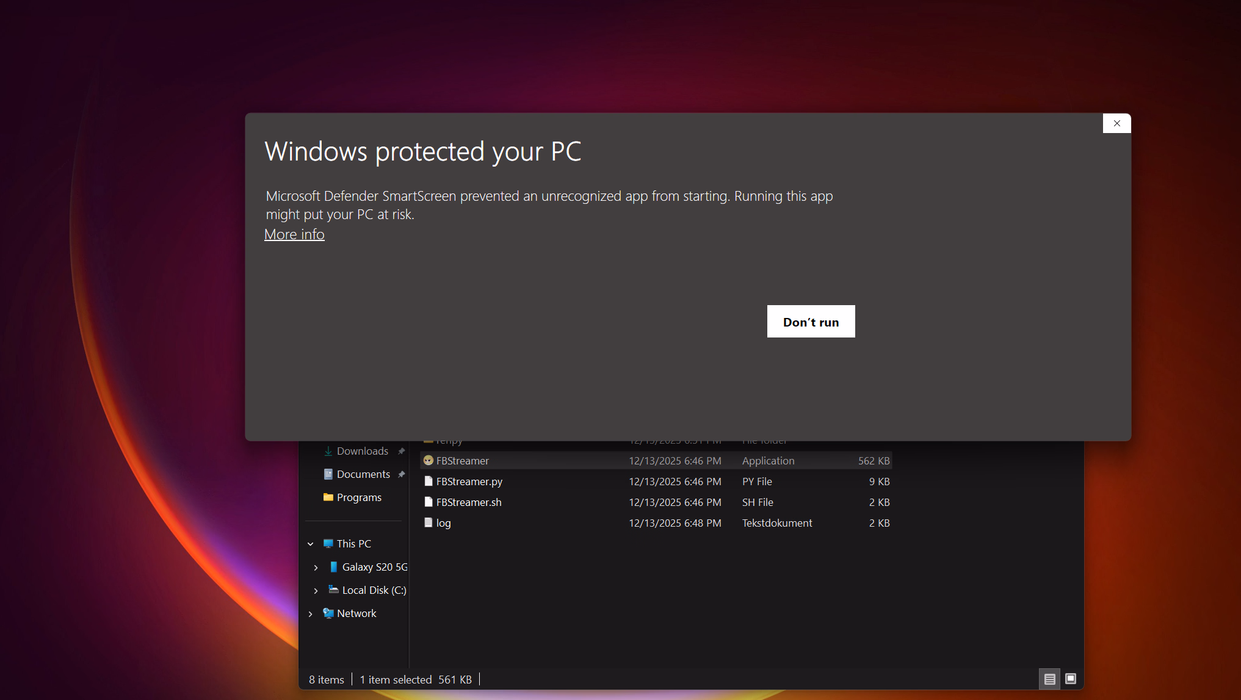The height and width of the screenshot is (700, 1241).
Task: Click the FBStreamer.py file icon
Action: (x=429, y=482)
